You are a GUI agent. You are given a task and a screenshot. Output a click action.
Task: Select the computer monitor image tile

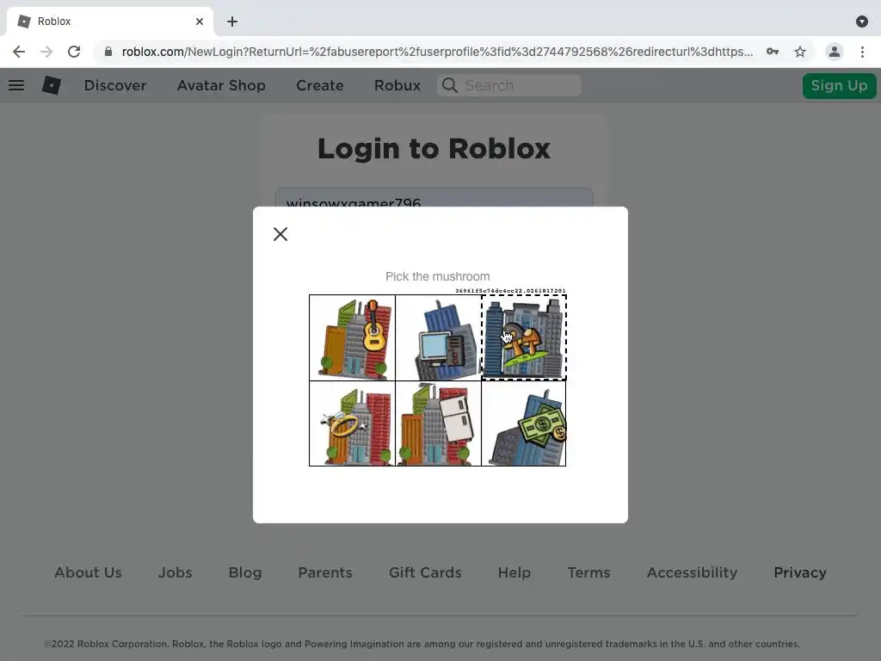click(438, 337)
